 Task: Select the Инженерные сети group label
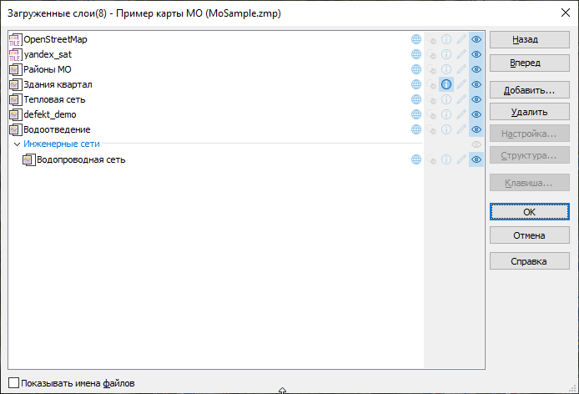point(61,144)
